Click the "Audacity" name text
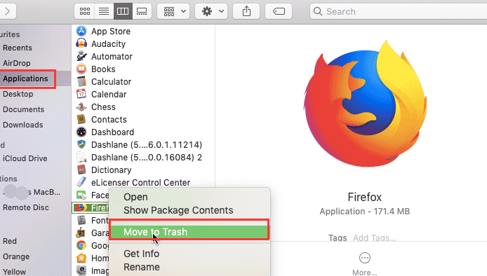 coord(108,43)
